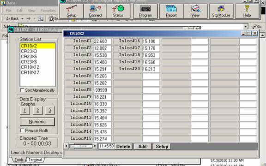
Task: Click the Numeric display button
Action: tap(37, 122)
